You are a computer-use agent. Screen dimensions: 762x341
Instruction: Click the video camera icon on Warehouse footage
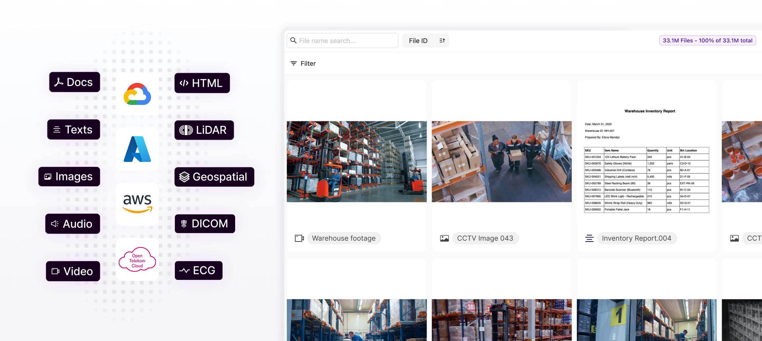[299, 238]
